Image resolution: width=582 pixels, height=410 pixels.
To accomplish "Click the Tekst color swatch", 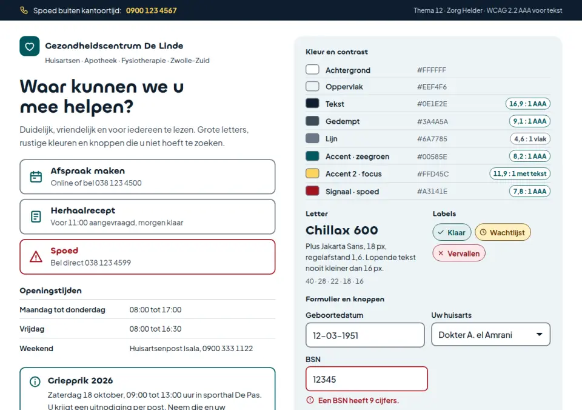I will [313, 103].
